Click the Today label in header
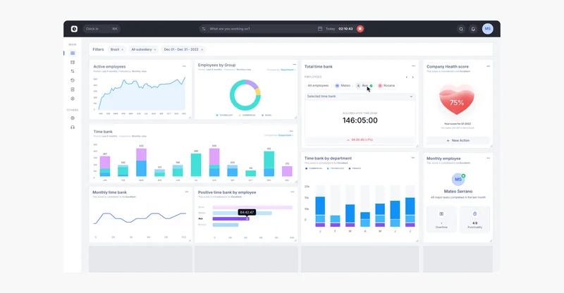This screenshot has height=293, width=564. click(330, 29)
